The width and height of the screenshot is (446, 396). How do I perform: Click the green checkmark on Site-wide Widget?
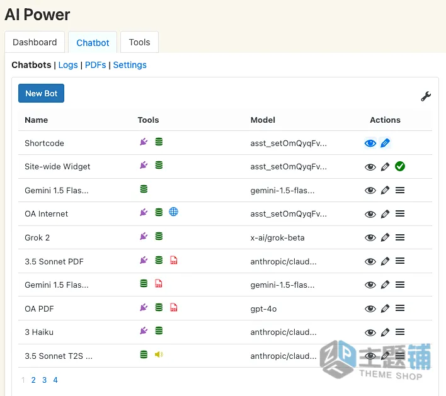point(400,166)
